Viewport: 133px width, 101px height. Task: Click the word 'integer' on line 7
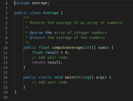(82, 33)
